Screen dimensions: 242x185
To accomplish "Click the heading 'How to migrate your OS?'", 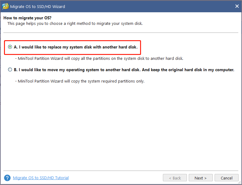I will 27,18.
